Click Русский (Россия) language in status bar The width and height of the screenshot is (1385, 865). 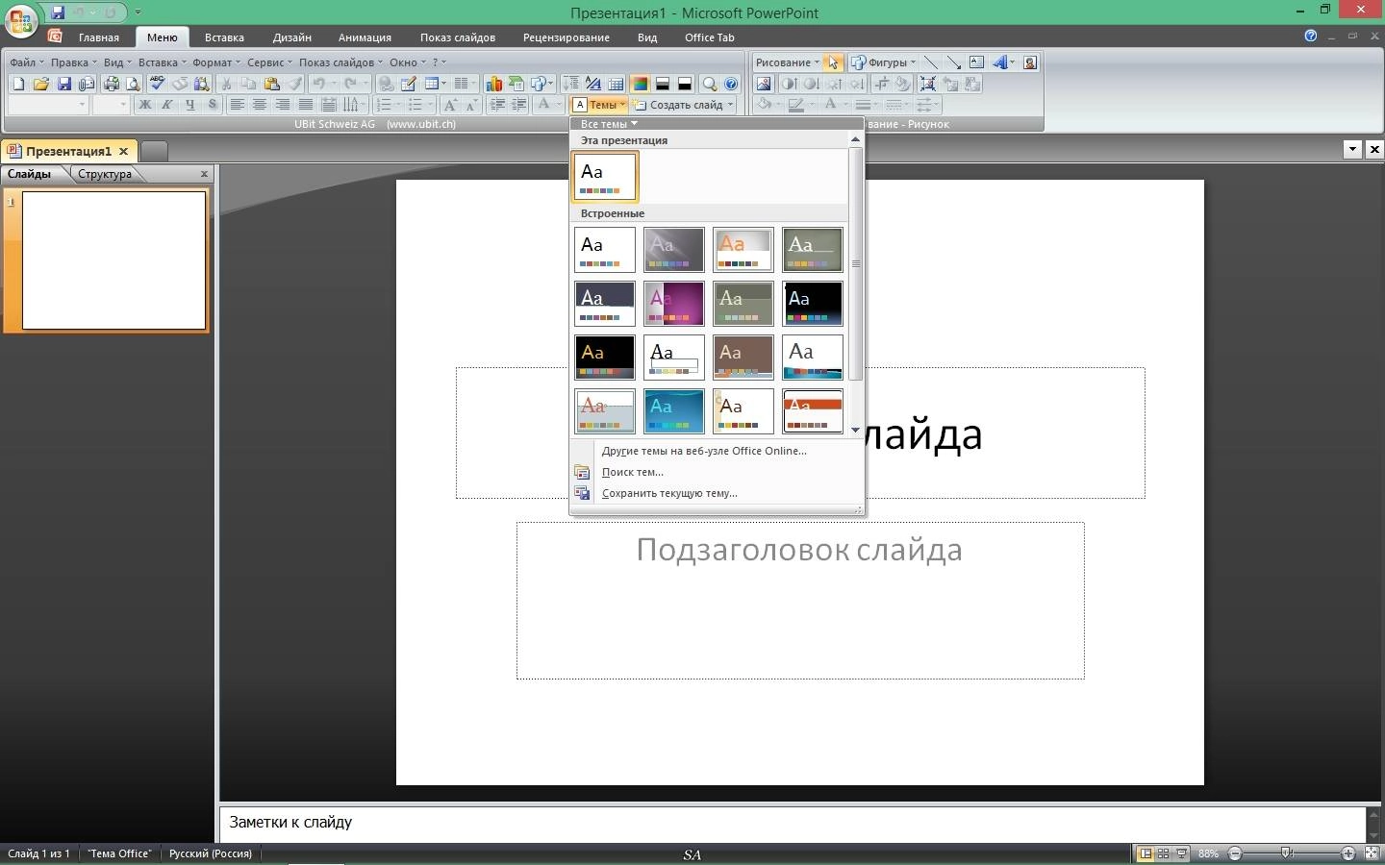211,853
